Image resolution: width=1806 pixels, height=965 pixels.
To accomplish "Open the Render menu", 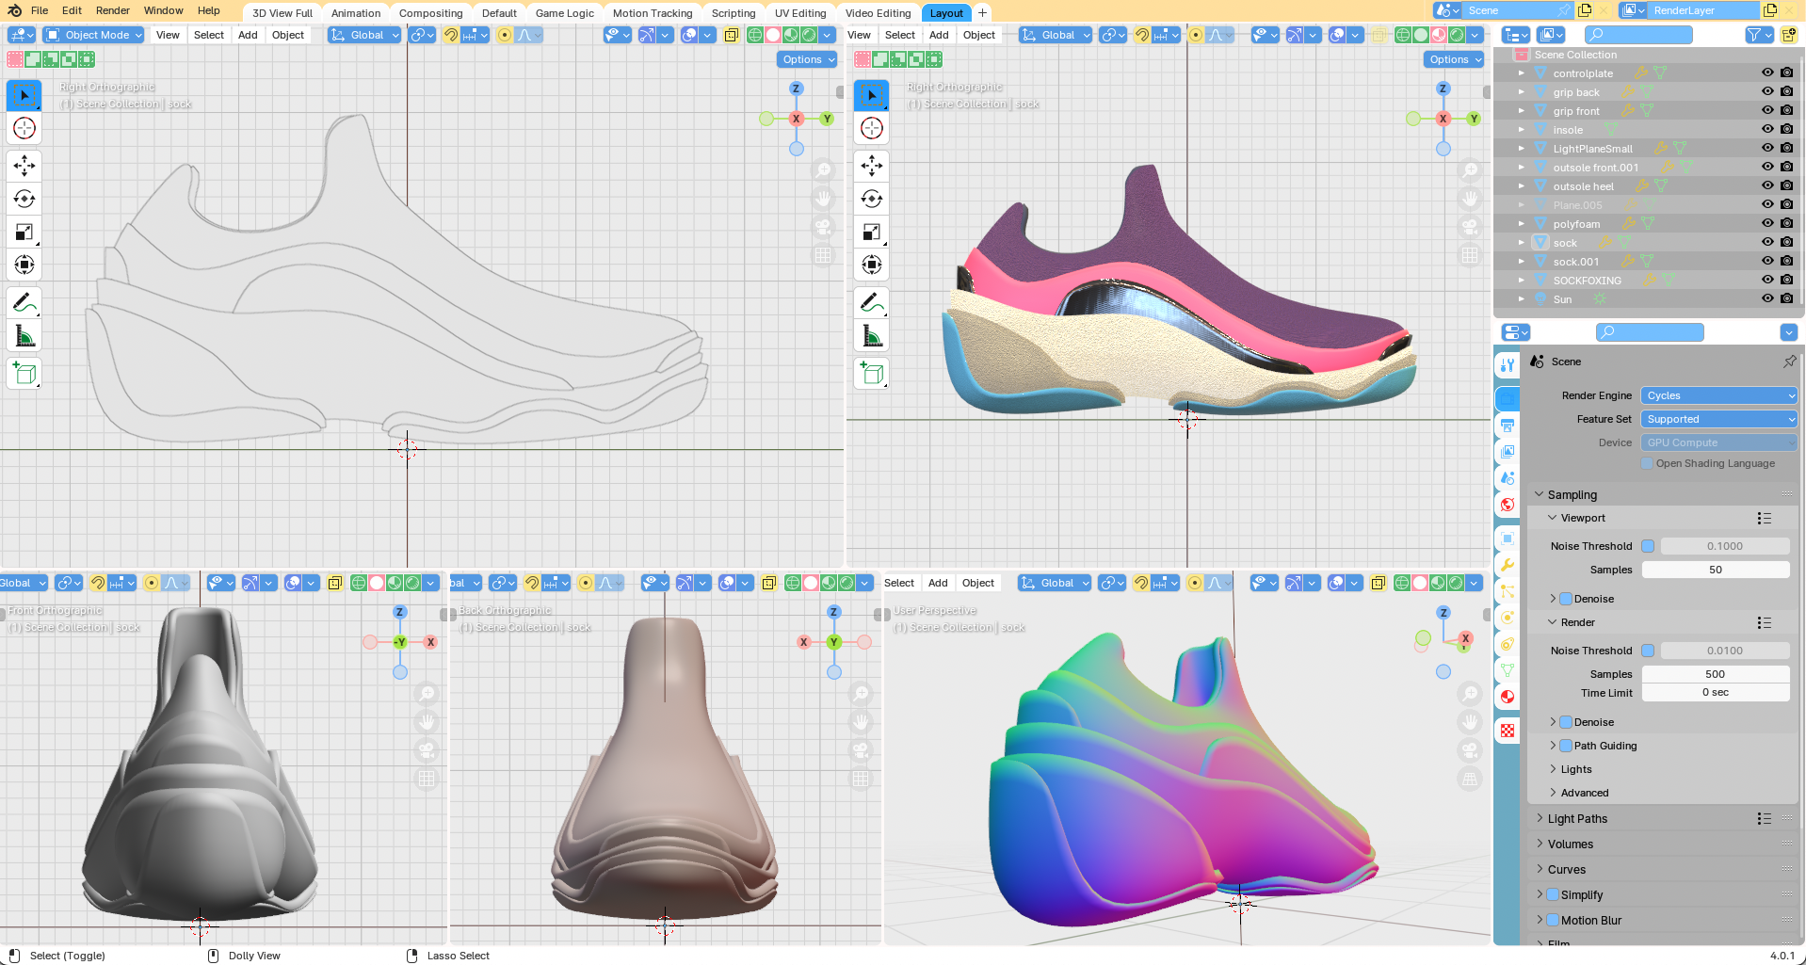I will [112, 10].
